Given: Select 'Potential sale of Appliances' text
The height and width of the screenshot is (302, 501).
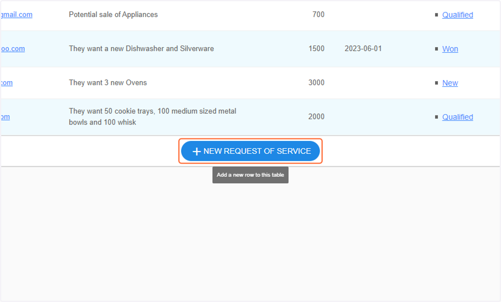Looking at the screenshot, I should pos(113,15).
